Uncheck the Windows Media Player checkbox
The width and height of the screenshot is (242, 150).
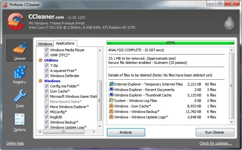pos(46,50)
